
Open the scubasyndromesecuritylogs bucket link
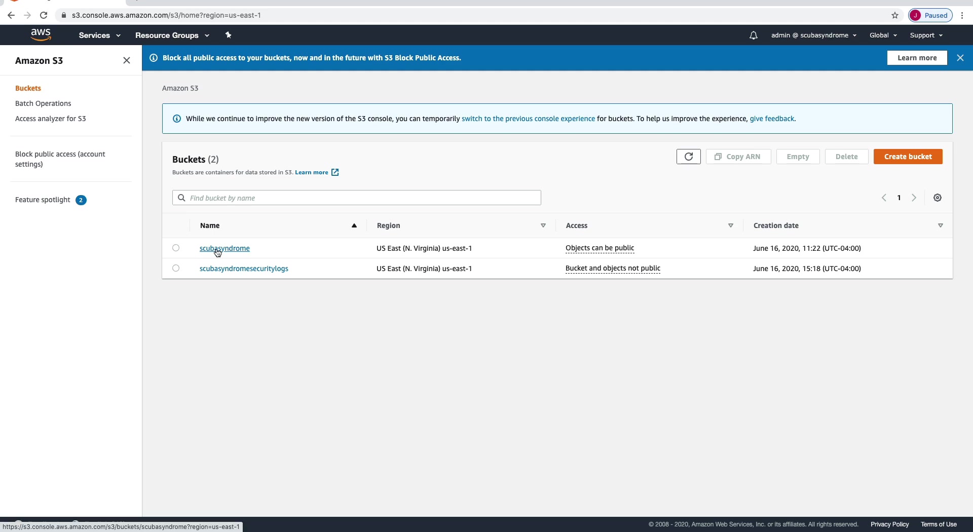244,269
